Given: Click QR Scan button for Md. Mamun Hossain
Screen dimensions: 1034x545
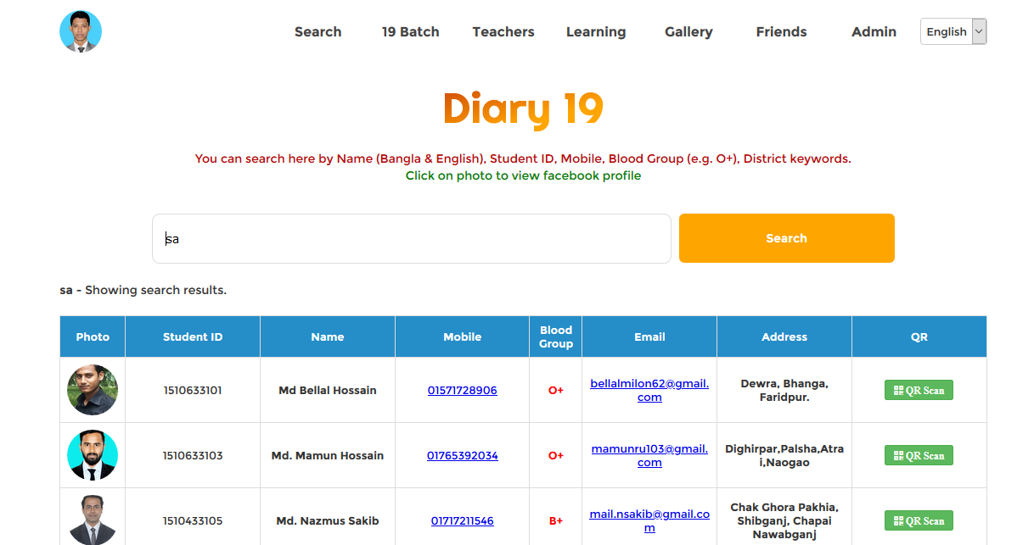Looking at the screenshot, I should [x=919, y=455].
